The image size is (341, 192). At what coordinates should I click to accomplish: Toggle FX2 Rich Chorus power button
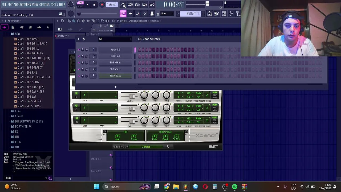[186, 131]
